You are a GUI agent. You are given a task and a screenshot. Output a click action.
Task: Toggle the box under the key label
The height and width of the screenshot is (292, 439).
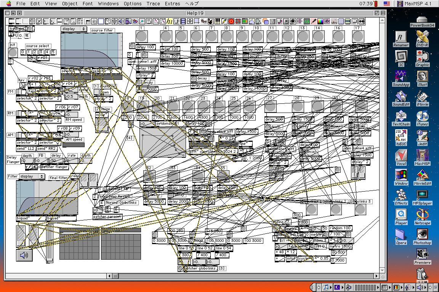click(x=22, y=85)
